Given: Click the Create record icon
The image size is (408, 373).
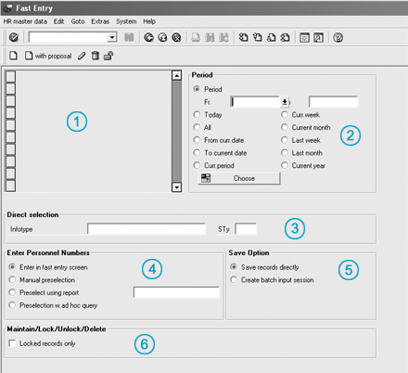Looking at the screenshot, I should point(13,56).
